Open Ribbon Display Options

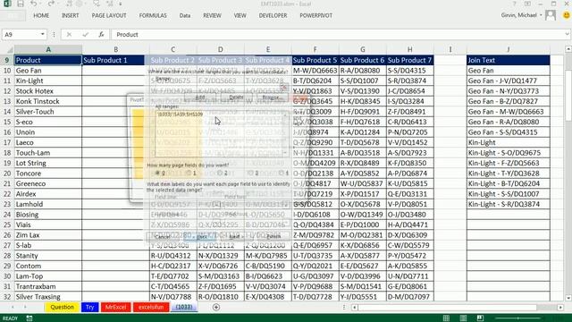tap(527, 4)
